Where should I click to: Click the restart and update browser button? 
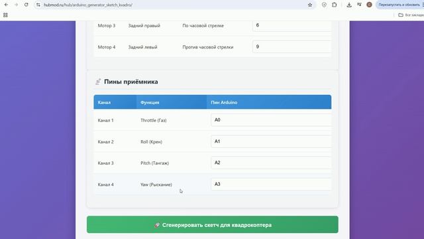click(399, 5)
